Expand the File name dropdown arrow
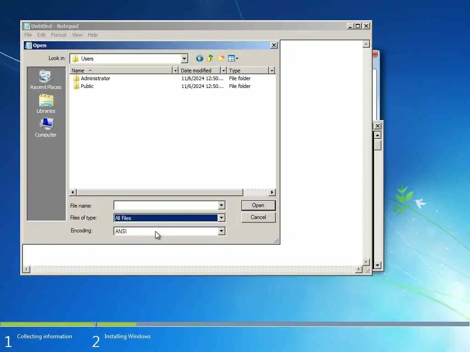This screenshot has height=352, width=470. (x=221, y=205)
